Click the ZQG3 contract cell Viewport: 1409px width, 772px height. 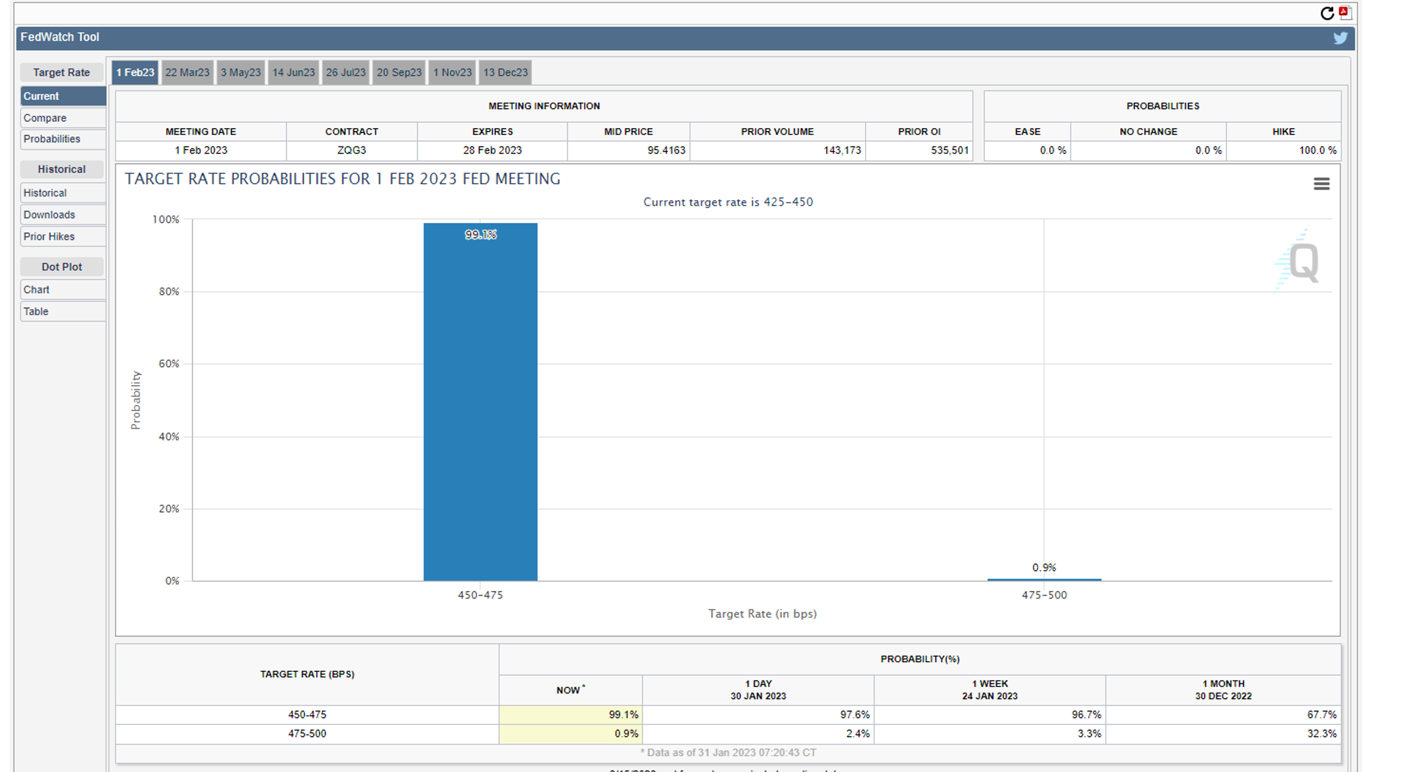(x=352, y=150)
